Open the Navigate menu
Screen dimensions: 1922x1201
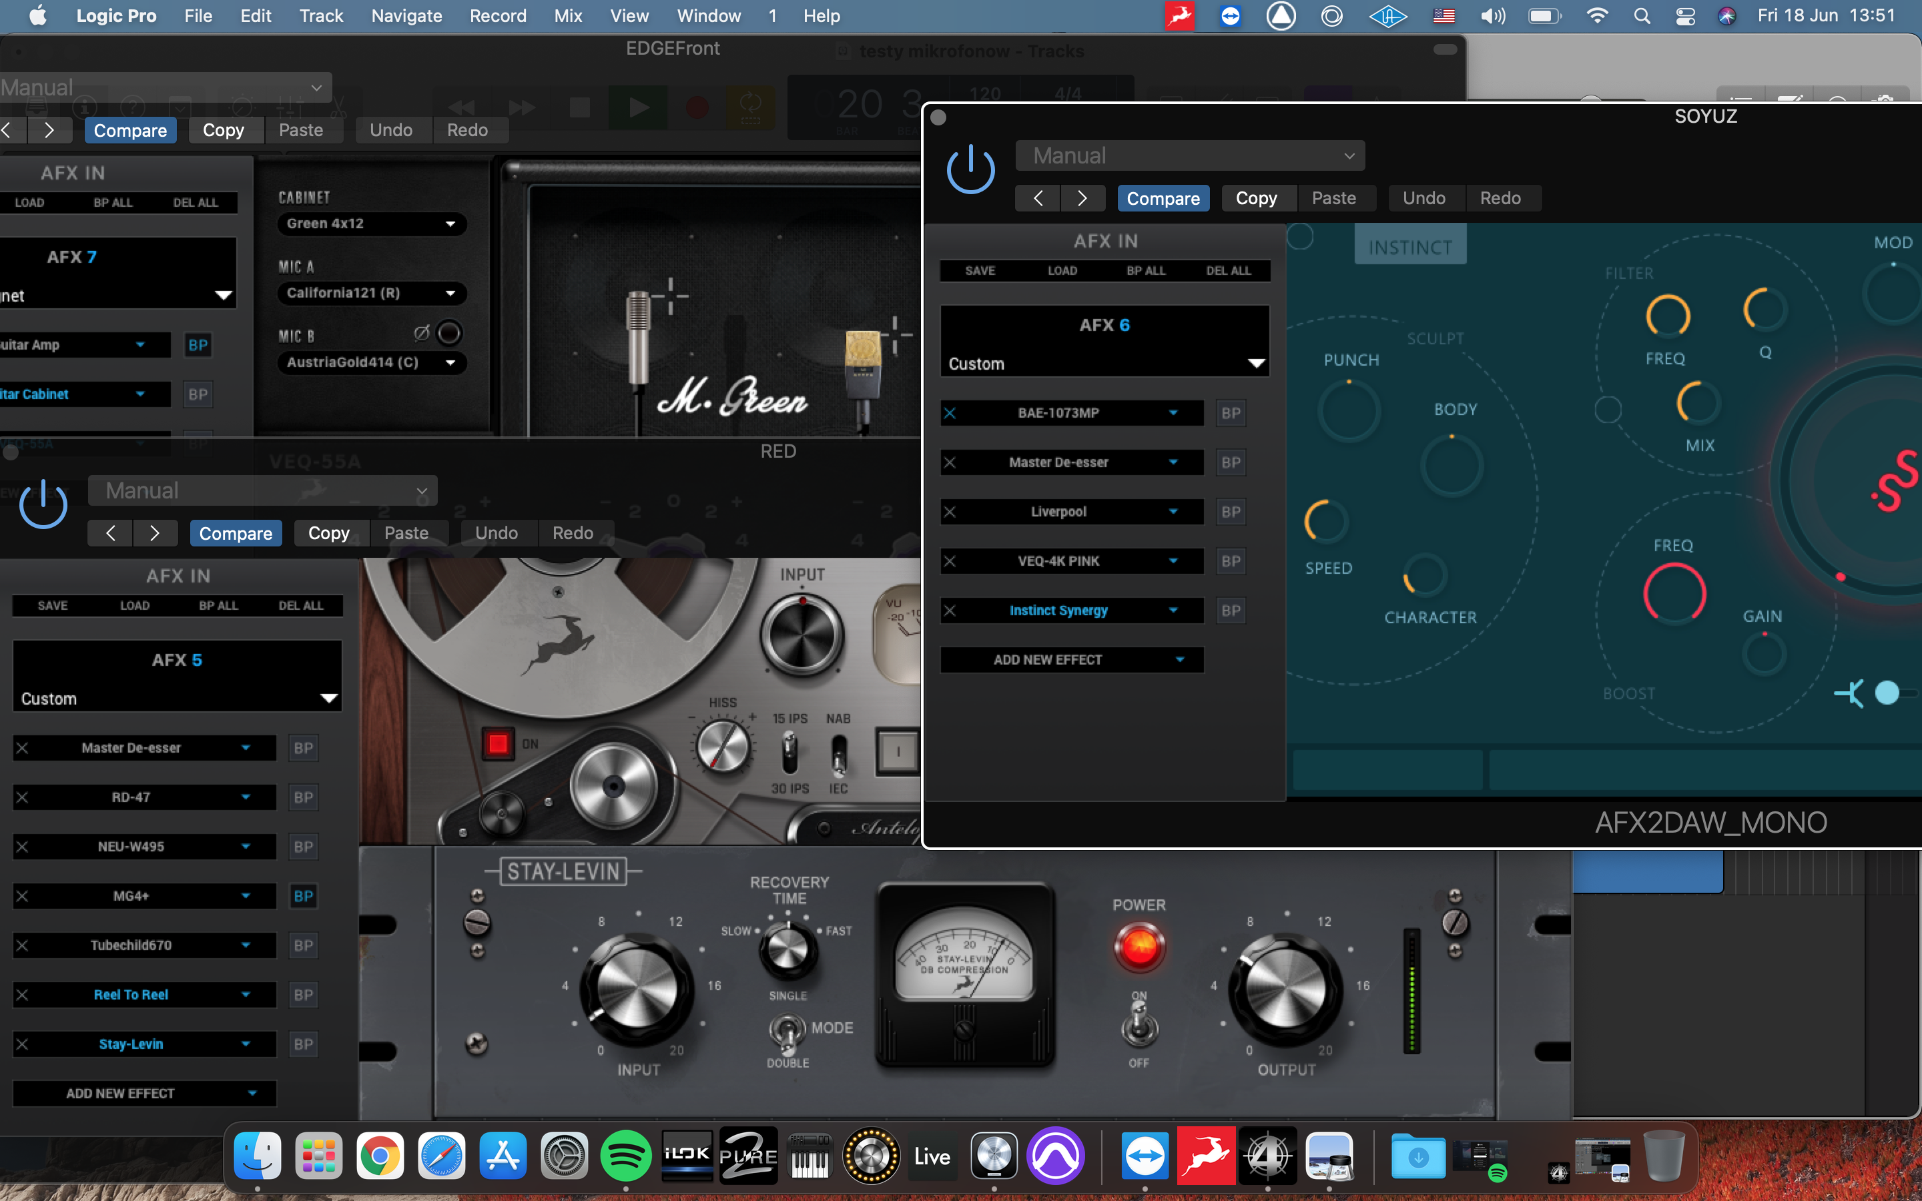pyautogui.click(x=406, y=16)
